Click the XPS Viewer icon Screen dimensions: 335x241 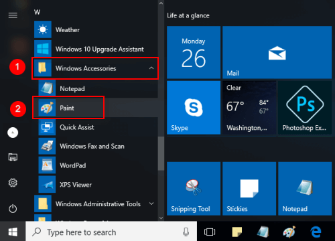(47, 185)
